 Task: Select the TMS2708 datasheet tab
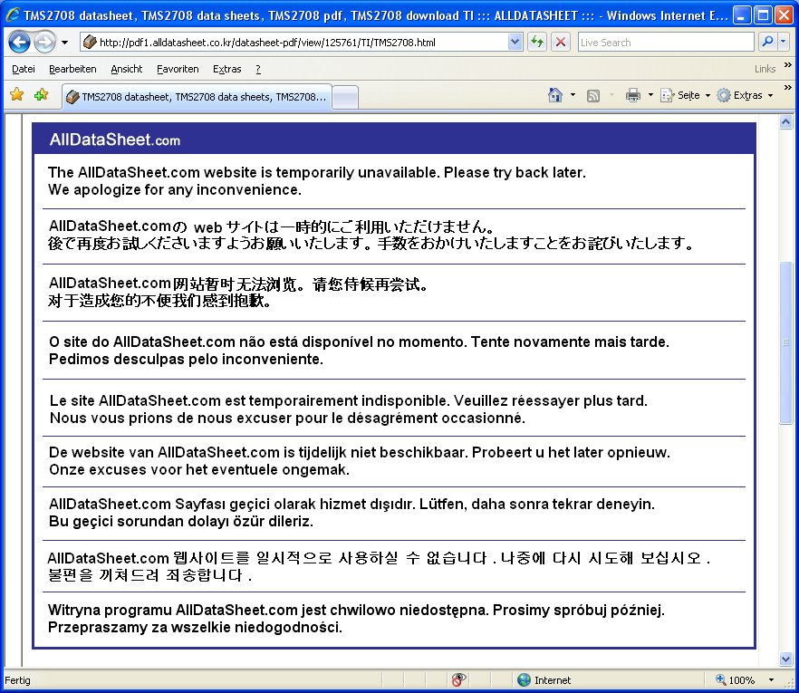click(x=197, y=97)
